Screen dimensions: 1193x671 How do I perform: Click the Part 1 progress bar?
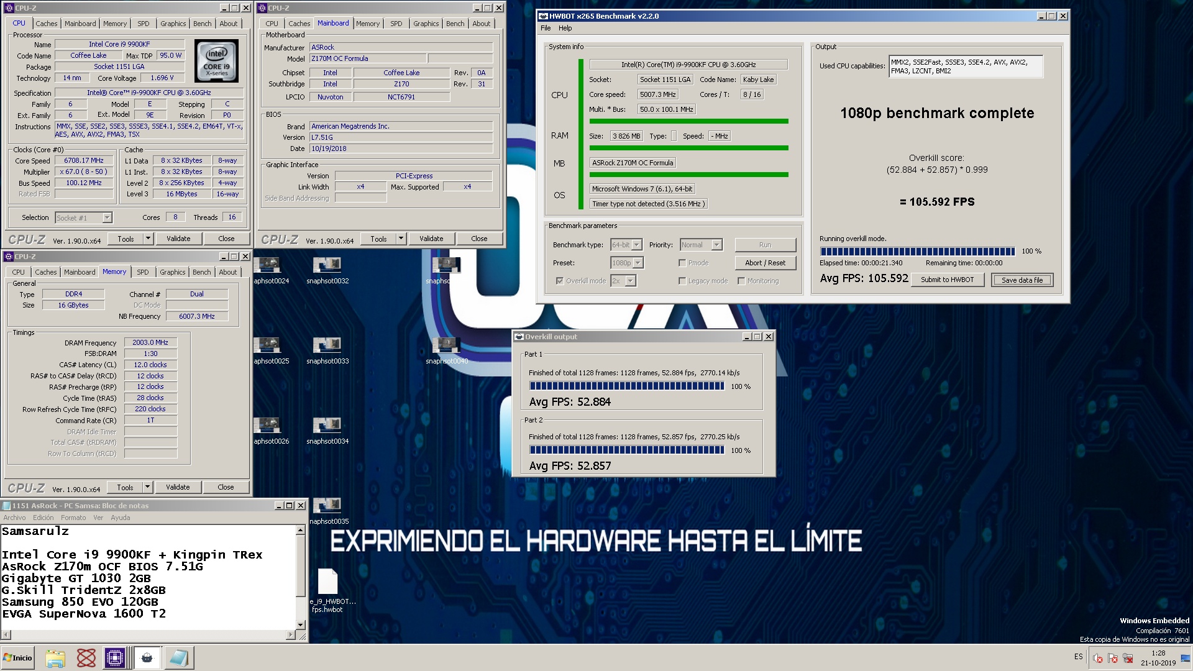coord(626,386)
